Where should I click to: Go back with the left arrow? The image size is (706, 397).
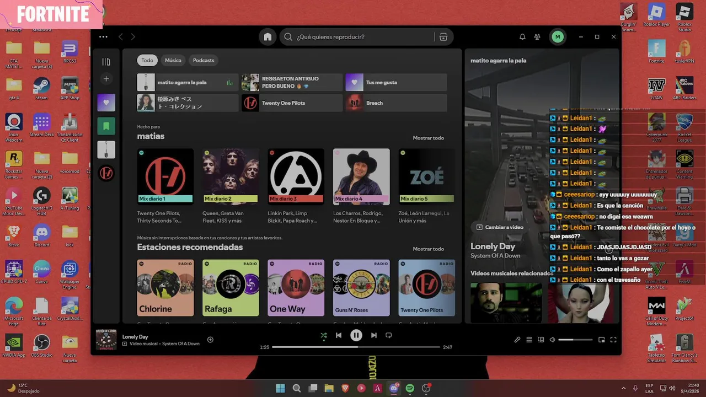click(x=120, y=37)
